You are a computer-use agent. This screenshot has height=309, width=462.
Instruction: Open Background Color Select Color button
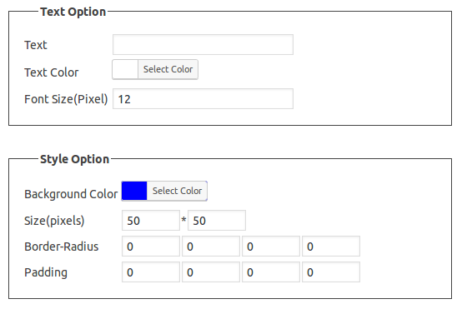(177, 191)
